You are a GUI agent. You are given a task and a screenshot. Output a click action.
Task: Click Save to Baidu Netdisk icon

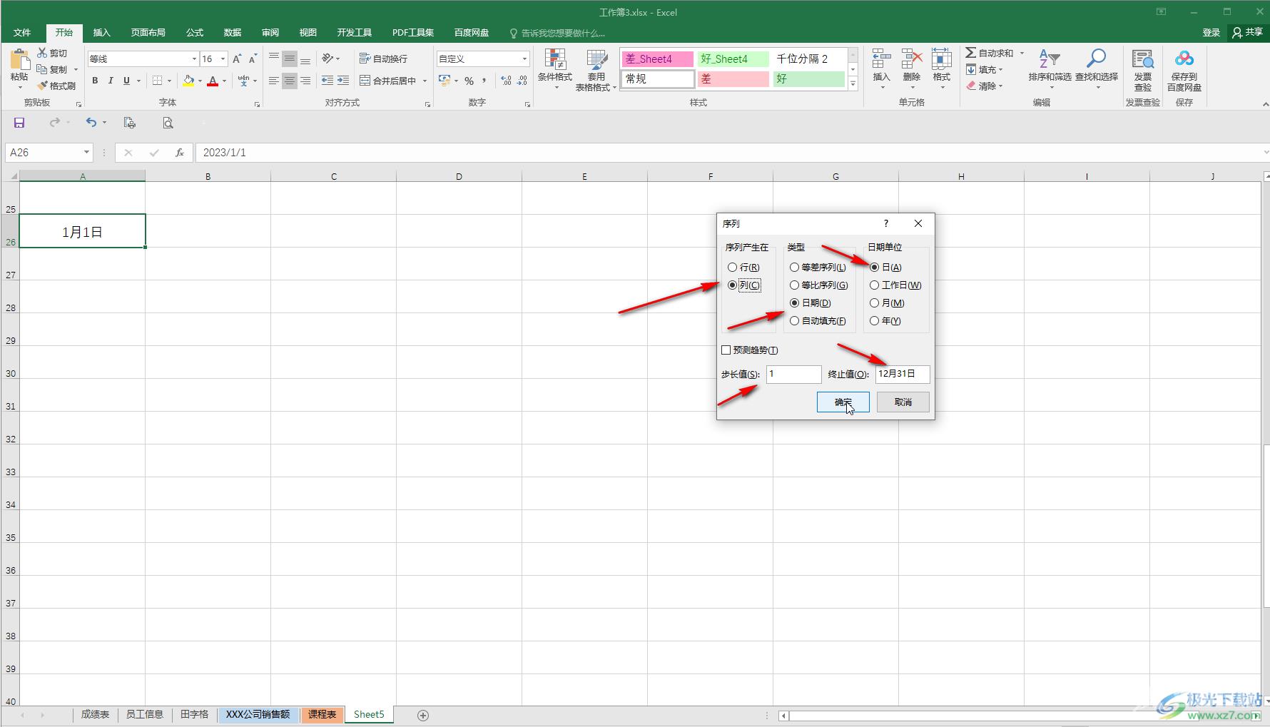[x=1184, y=59]
